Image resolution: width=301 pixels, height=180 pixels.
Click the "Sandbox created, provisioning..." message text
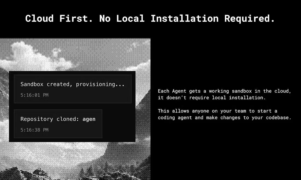[73, 84]
